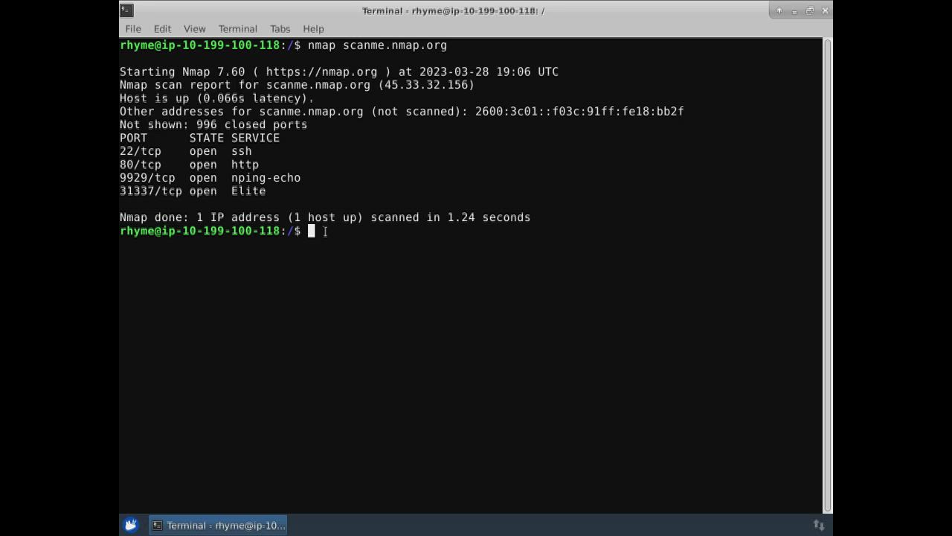Close the Terminal window
Viewport: 952px width, 536px height.
pyautogui.click(x=825, y=10)
